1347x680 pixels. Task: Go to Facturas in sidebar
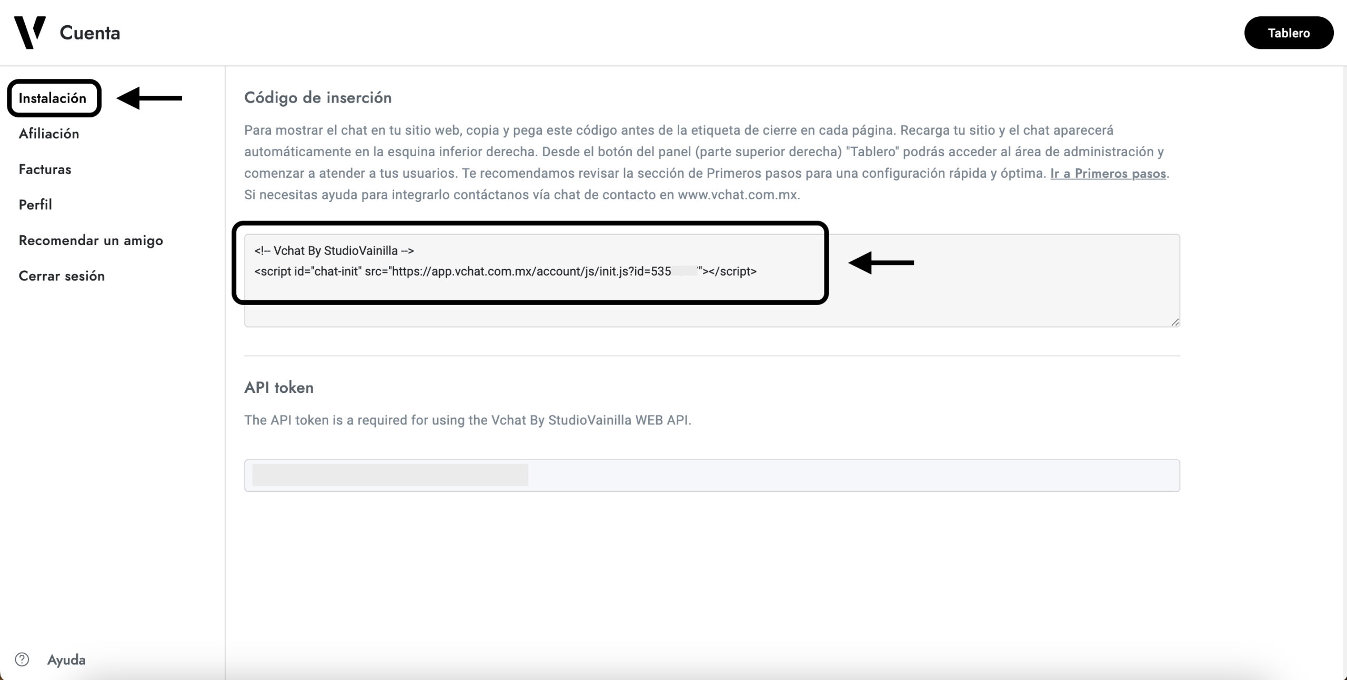tap(45, 169)
